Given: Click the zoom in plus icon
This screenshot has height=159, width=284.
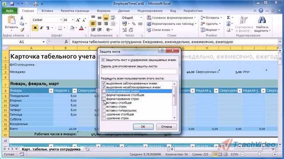Looking at the screenshot, I should tap(275, 154).
